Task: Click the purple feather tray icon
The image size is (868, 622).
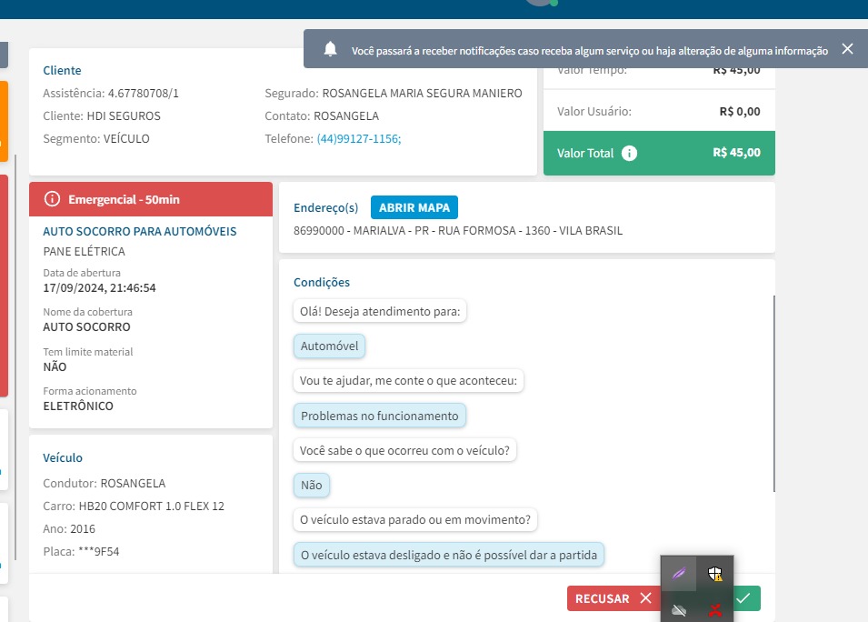Action: click(679, 573)
